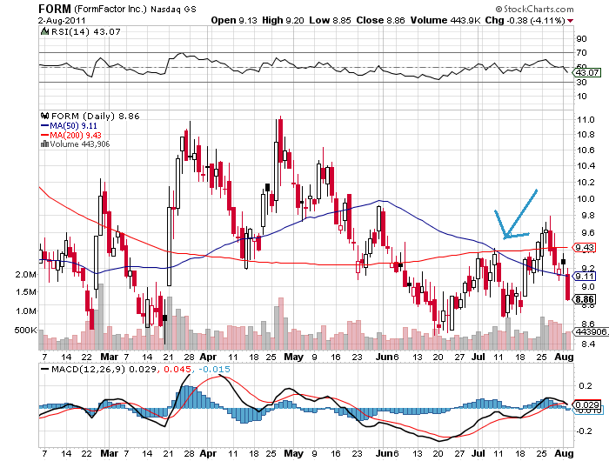Click May on the price chart date axis
Screen dimensions: 609x461
(x=294, y=357)
